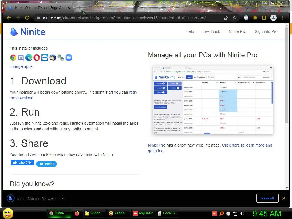The width and height of the screenshot is (292, 219).
Task: Expand download item options chevron
Action: click(63, 198)
